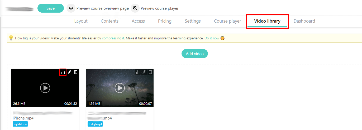Switch to the Layout tab

tap(81, 21)
